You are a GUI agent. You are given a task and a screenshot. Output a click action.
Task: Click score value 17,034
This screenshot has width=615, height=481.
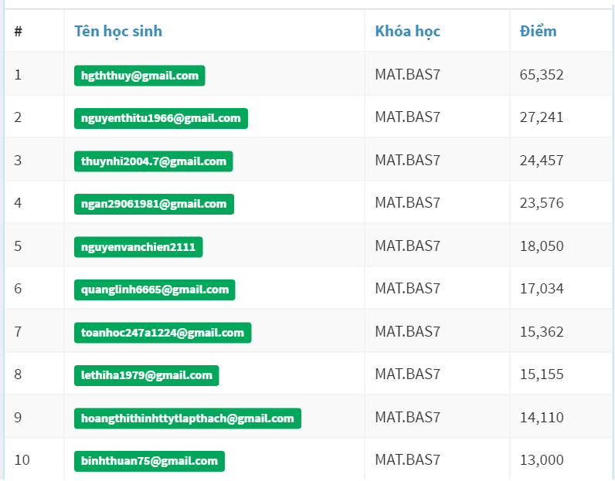pyautogui.click(x=542, y=289)
